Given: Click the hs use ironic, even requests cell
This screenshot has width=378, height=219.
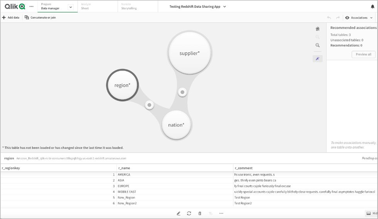Looking at the screenshot, I should [x=306, y=174].
